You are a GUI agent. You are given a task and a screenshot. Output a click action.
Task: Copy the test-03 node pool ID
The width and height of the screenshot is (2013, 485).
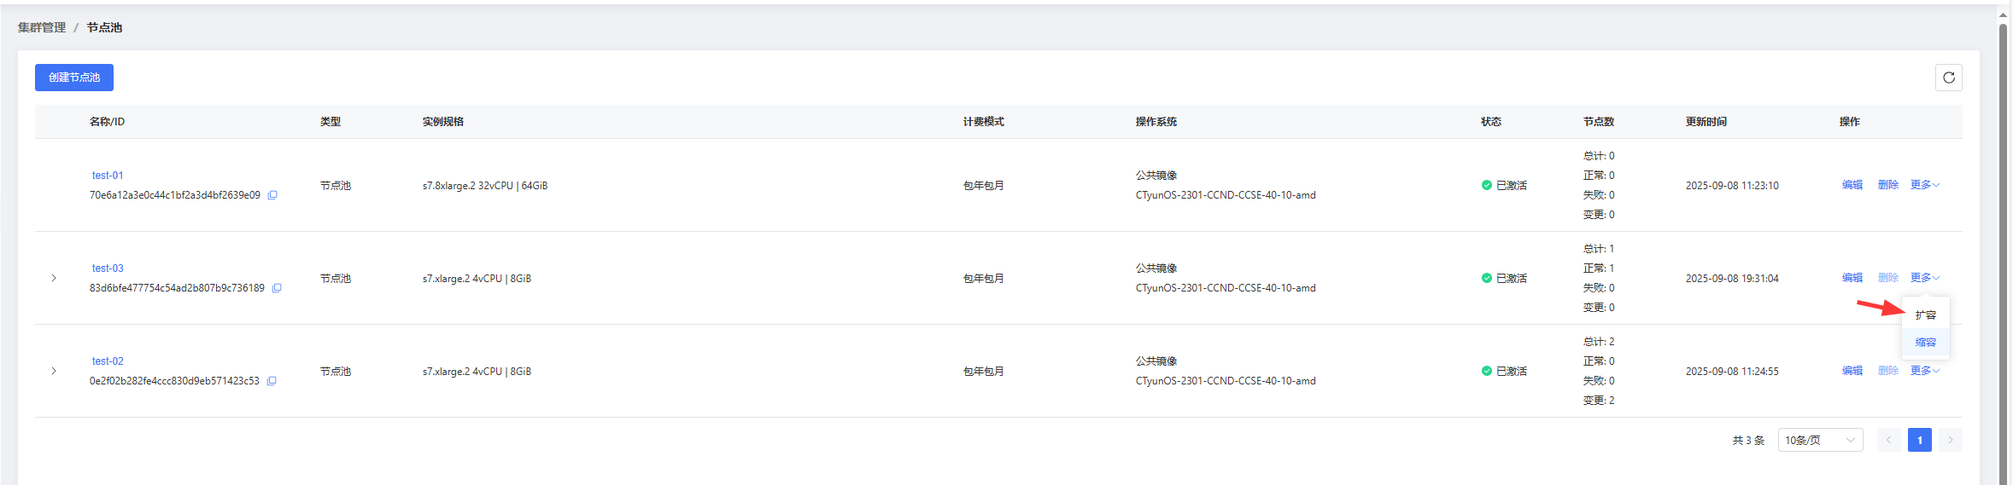(277, 288)
